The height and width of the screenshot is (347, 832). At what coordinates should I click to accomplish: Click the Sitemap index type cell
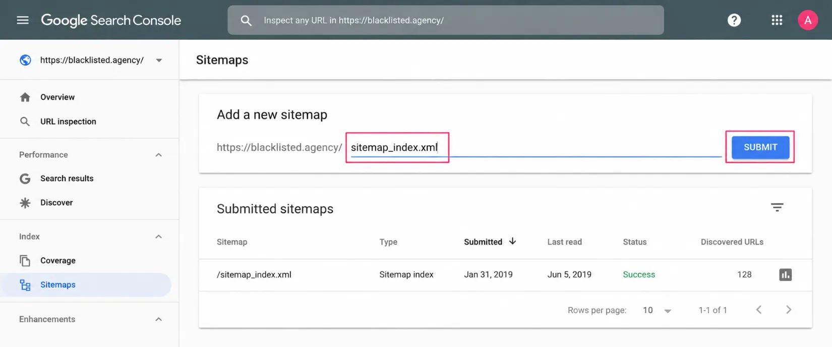[x=406, y=275]
